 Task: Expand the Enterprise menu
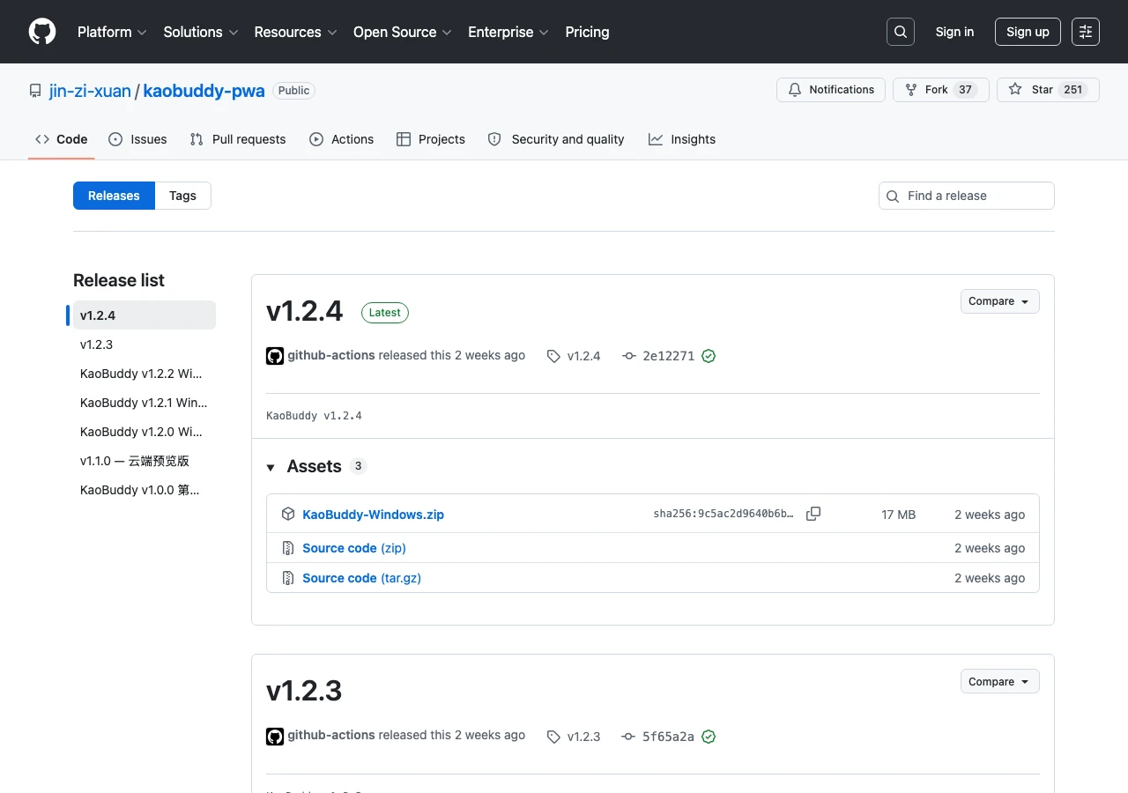click(x=508, y=32)
